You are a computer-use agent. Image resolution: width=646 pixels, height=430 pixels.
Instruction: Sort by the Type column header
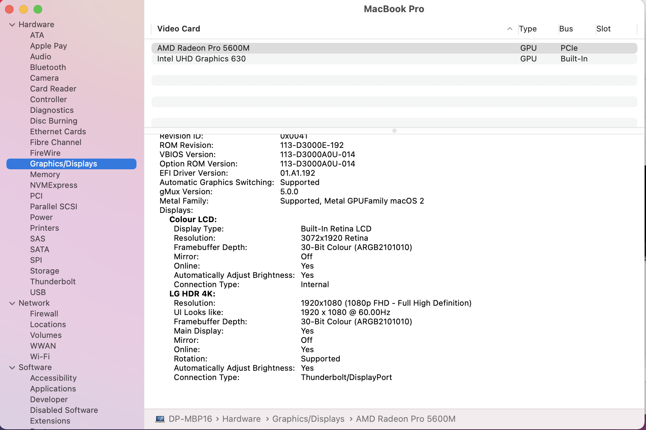pyautogui.click(x=528, y=29)
